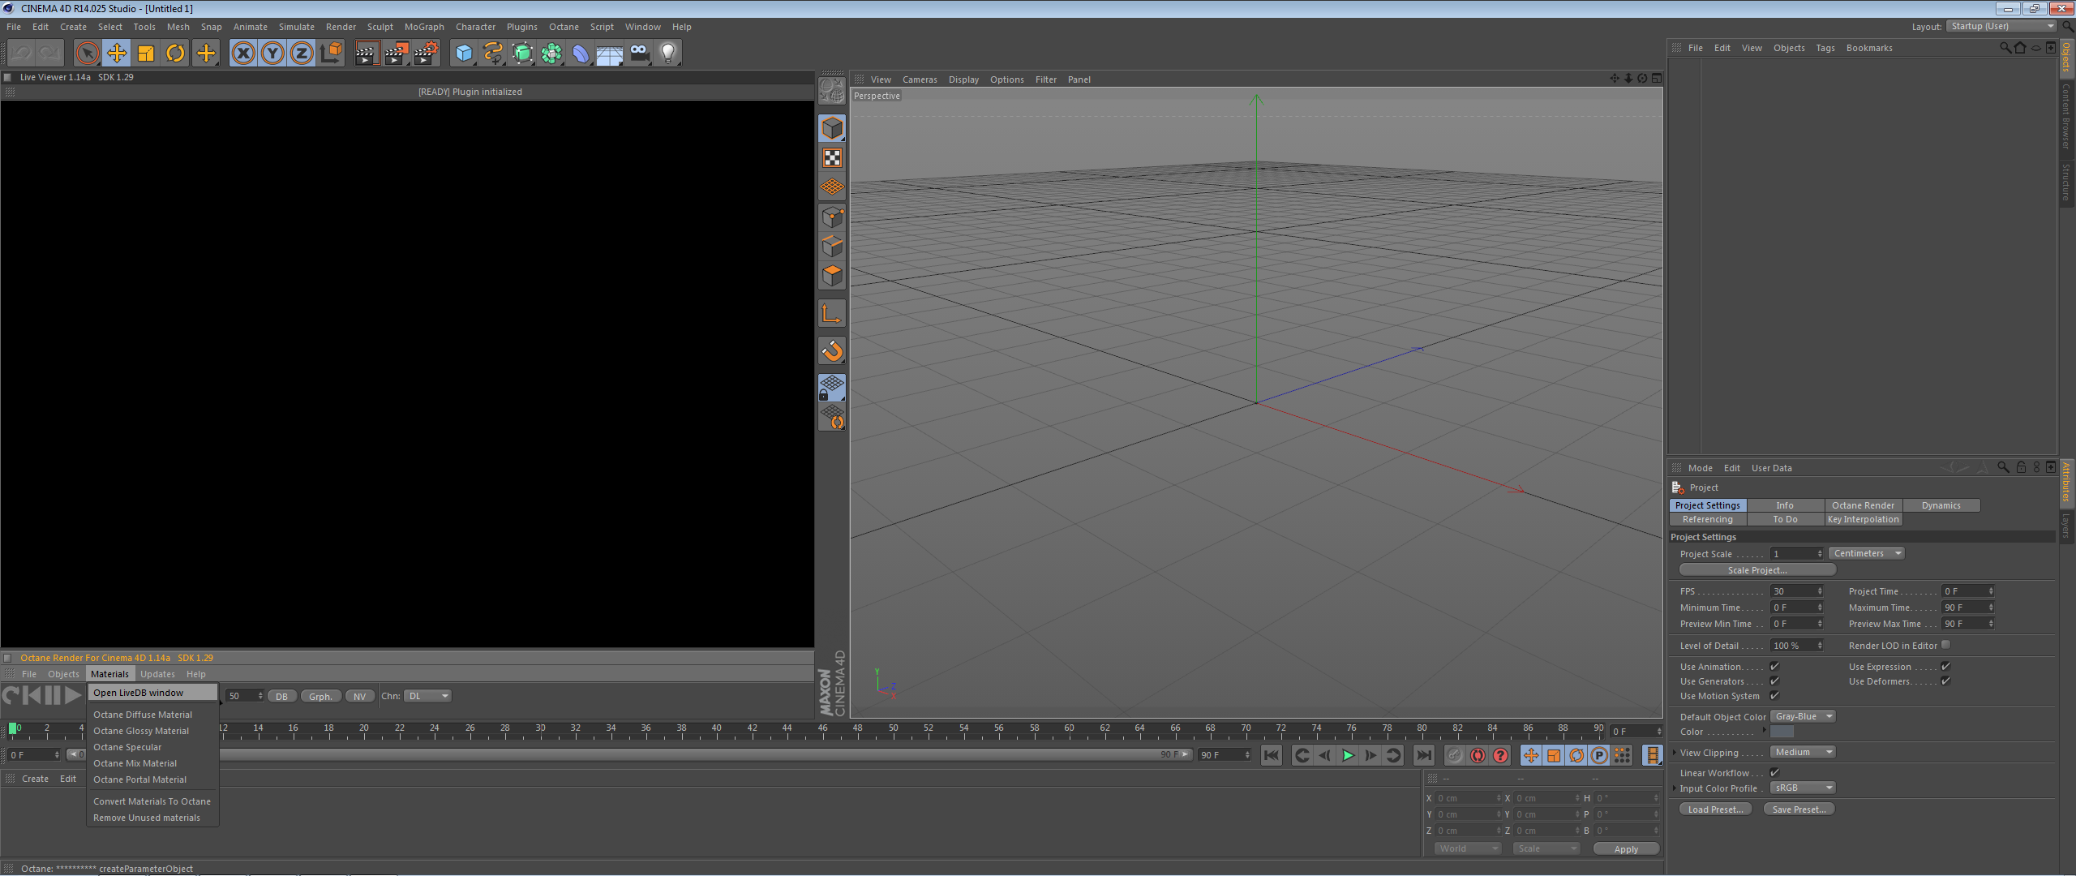Click the Save Preset... button
The height and width of the screenshot is (876, 2076).
tap(1798, 809)
